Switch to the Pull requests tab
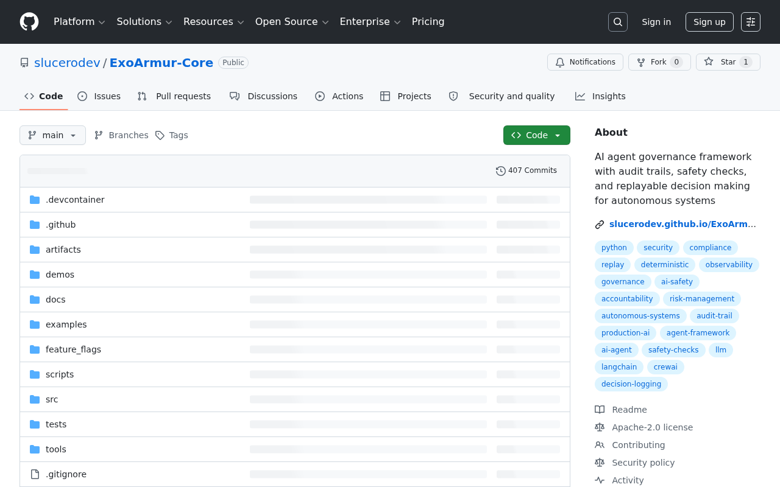 [174, 96]
